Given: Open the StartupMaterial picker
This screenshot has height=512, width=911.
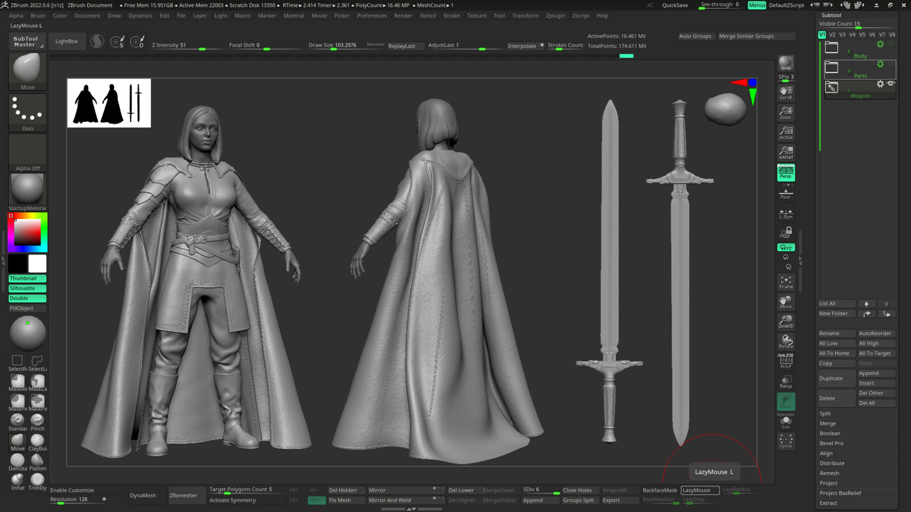Looking at the screenshot, I should [27, 192].
